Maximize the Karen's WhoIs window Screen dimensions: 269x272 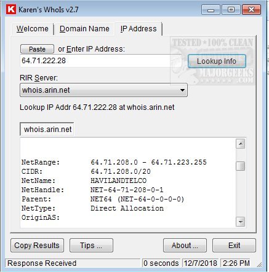231,10
